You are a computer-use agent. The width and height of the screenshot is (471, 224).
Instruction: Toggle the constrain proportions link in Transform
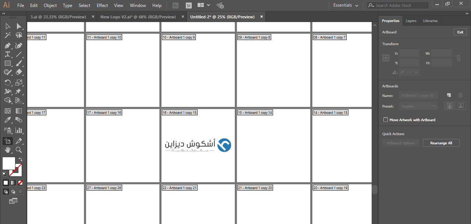coord(458,58)
